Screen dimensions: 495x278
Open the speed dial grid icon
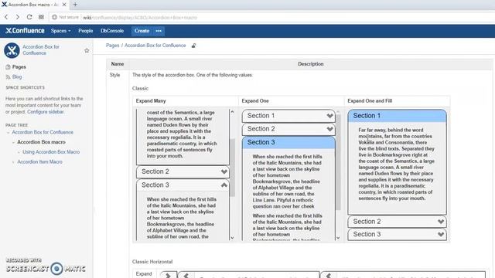click(41, 17)
